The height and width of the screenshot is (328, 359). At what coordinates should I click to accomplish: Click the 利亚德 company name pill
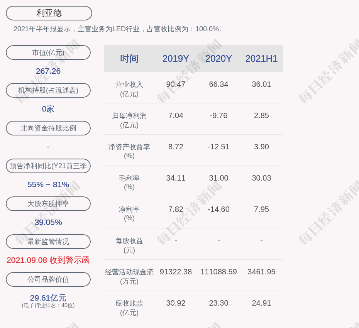point(49,13)
